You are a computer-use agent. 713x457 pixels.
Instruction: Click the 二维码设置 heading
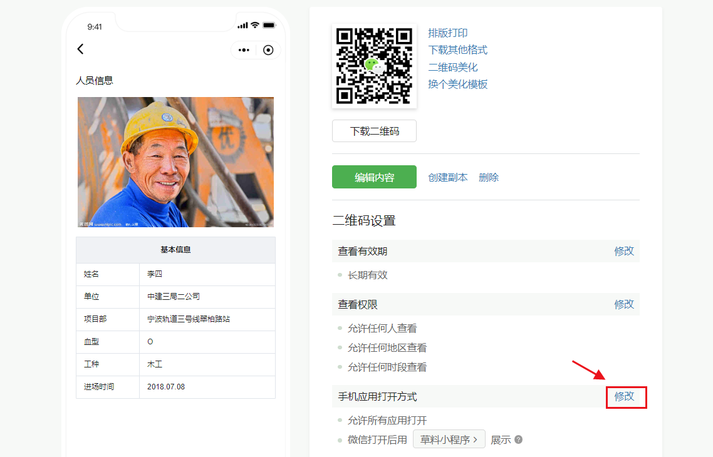click(364, 221)
